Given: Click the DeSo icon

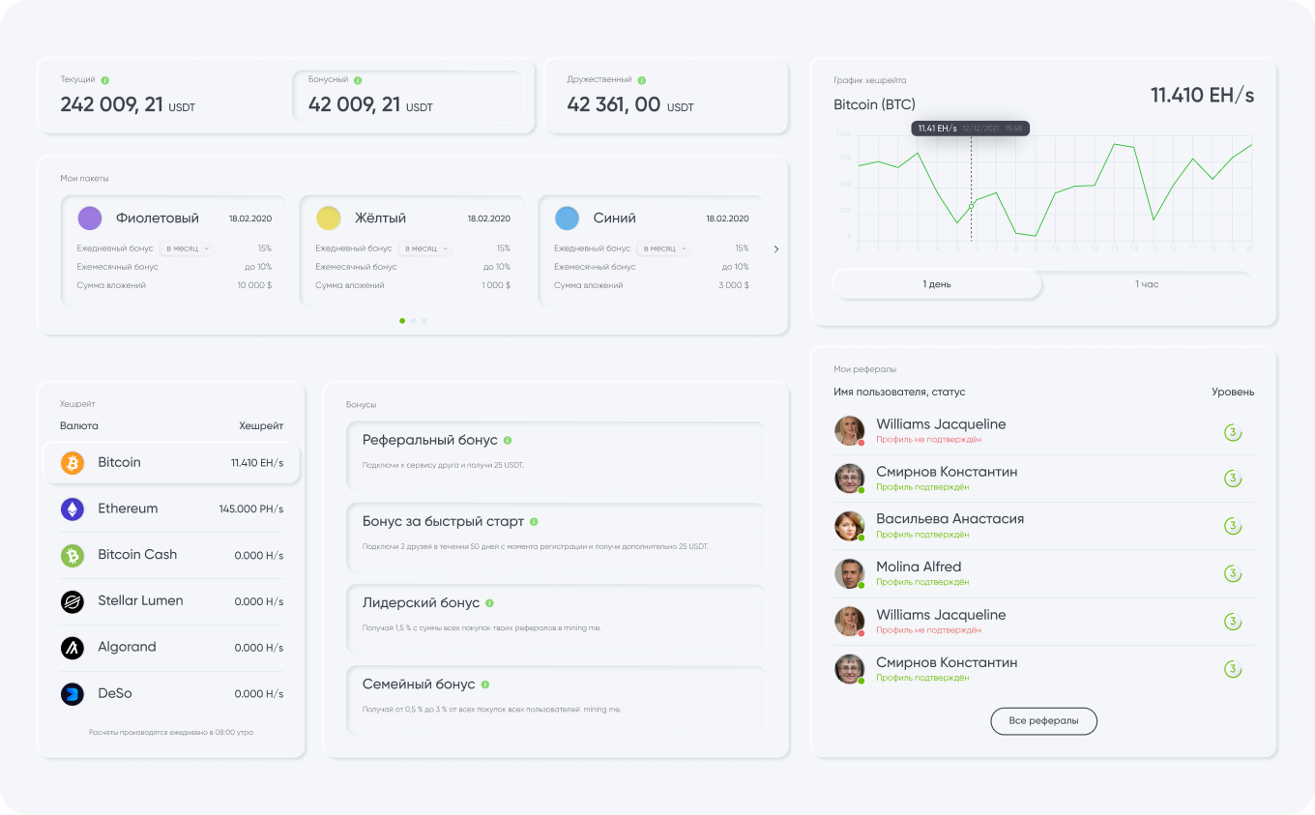Looking at the screenshot, I should [x=73, y=694].
